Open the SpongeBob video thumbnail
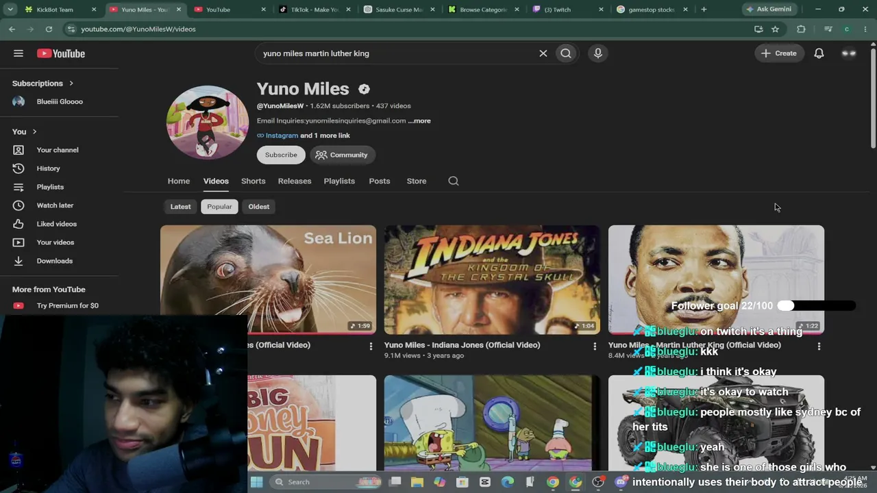 pyautogui.click(x=492, y=423)
